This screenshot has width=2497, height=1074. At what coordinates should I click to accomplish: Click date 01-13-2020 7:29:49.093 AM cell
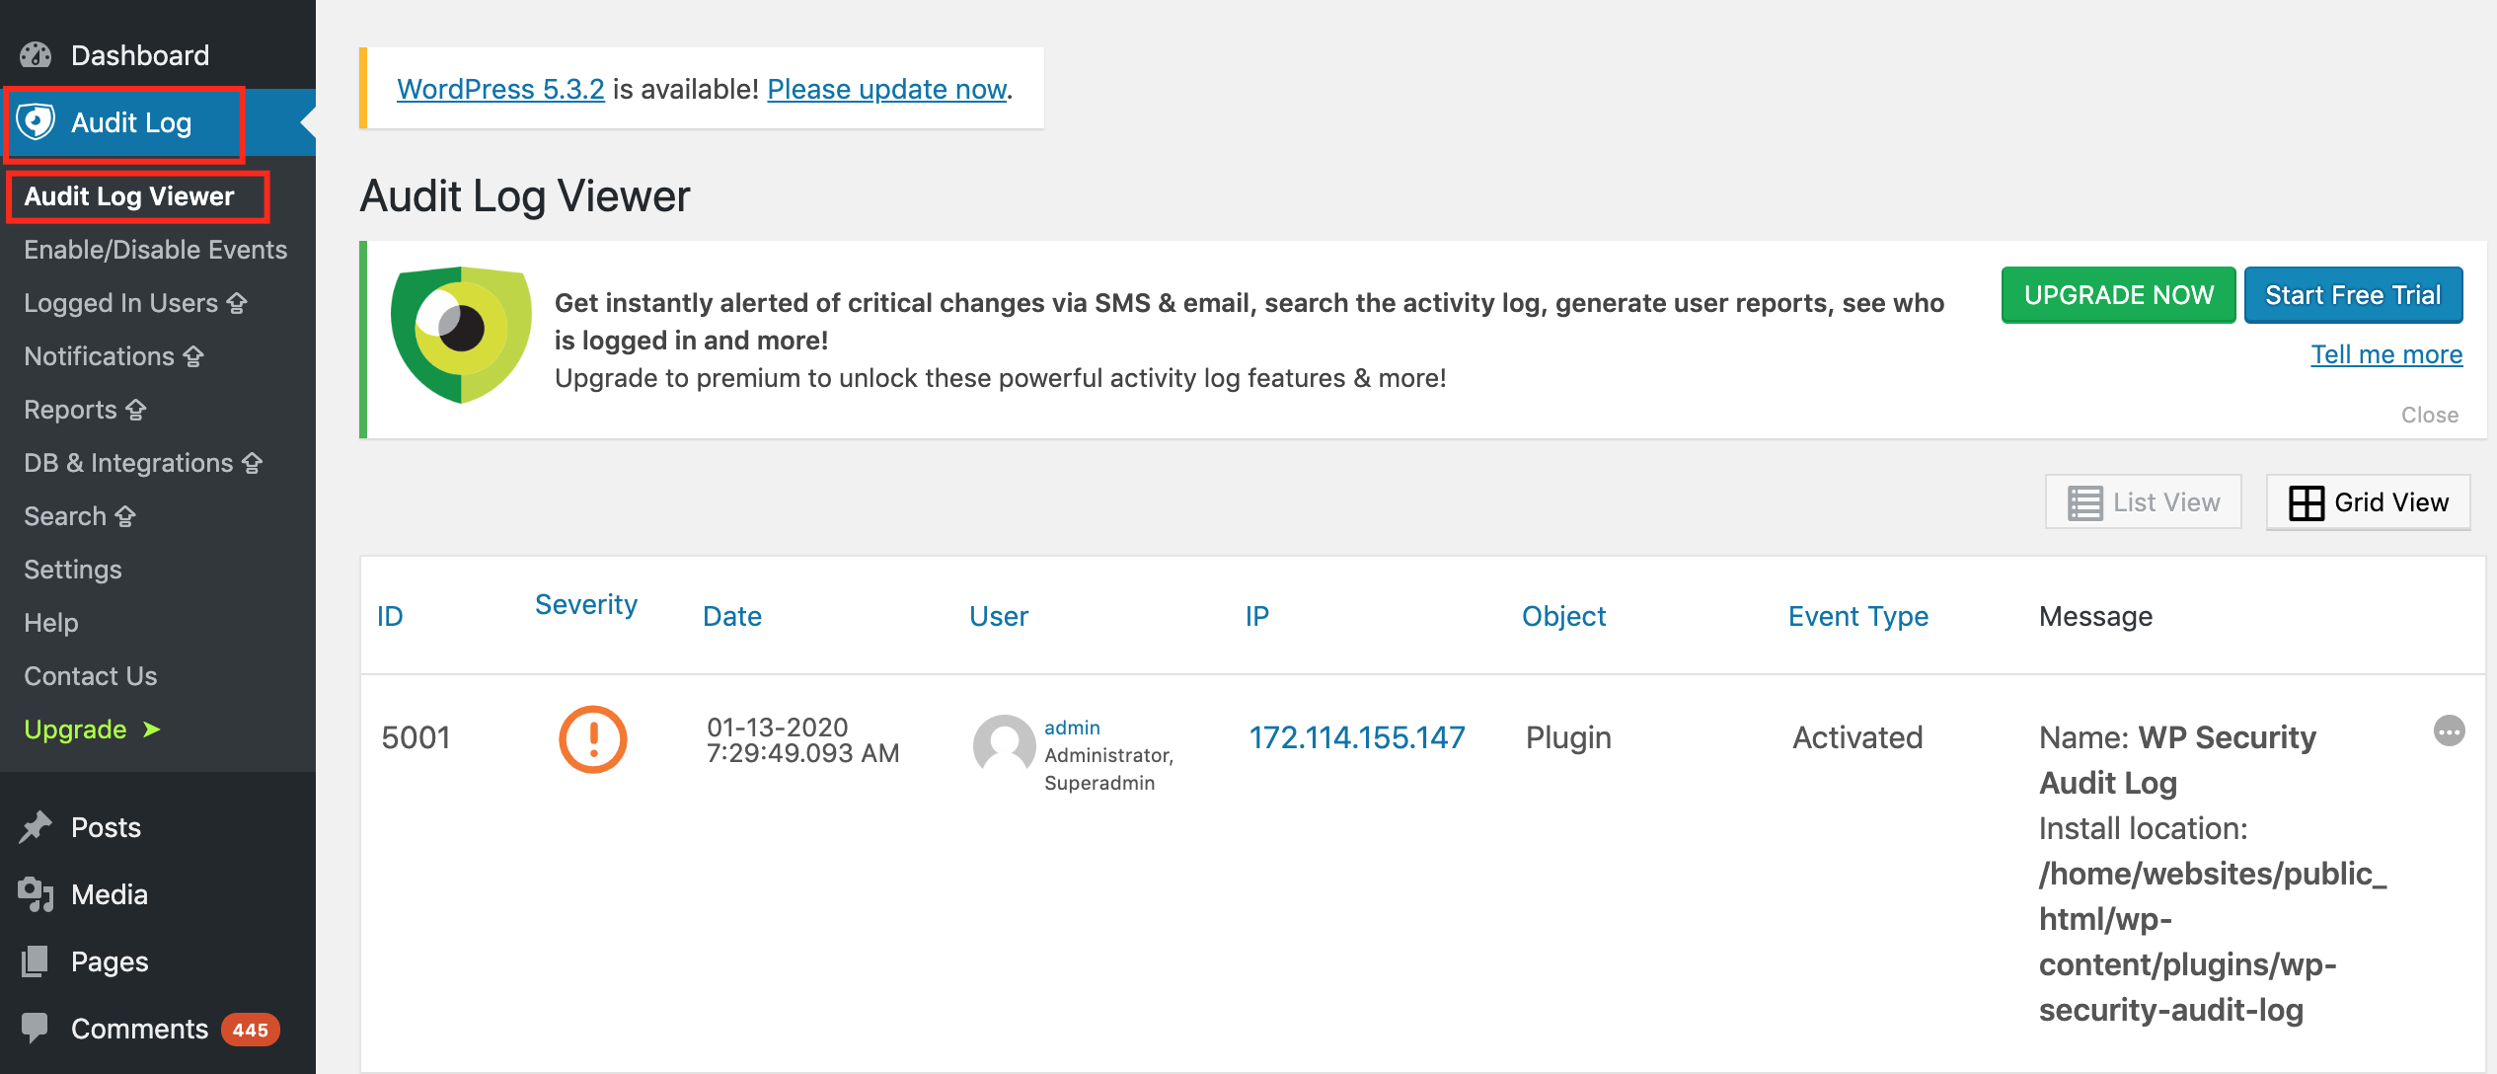click(x=803, y=740)
